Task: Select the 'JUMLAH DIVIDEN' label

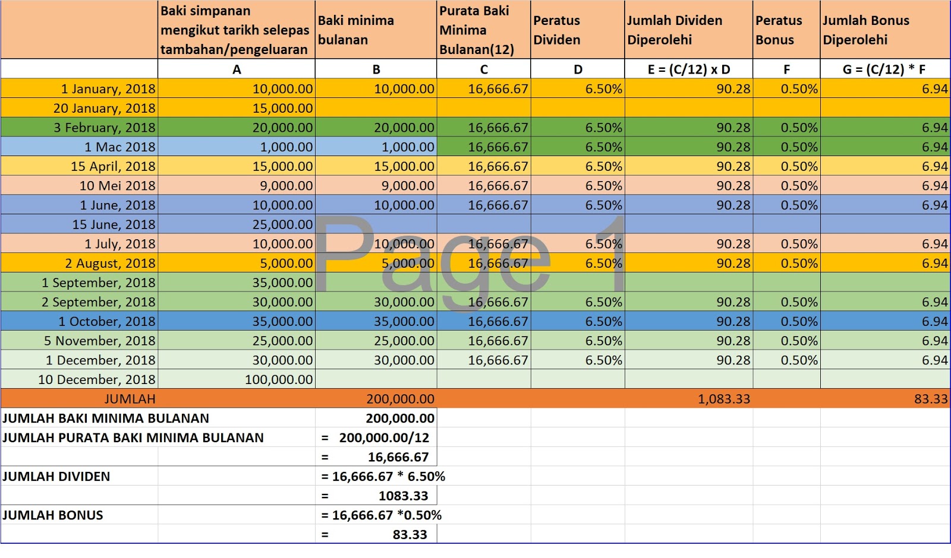Action: [x=56, y=476]
